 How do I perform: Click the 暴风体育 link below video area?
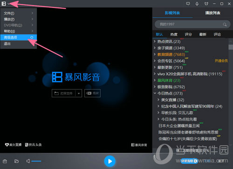coord(139,145)
